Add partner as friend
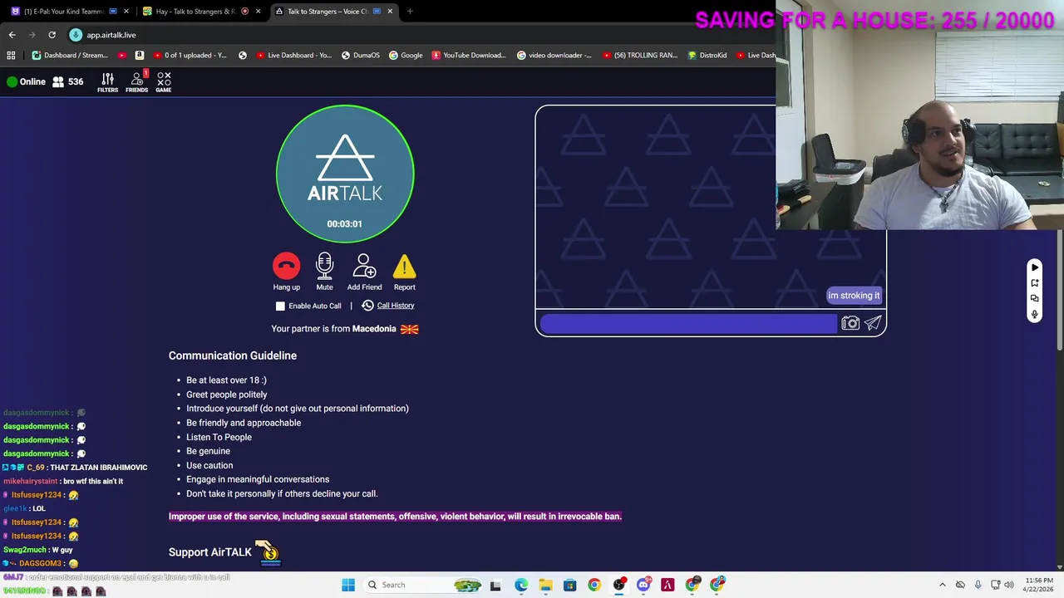 point(364,272)
